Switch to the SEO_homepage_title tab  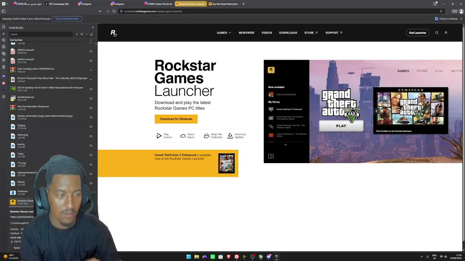pyautogui.click(x=59, y=4)
